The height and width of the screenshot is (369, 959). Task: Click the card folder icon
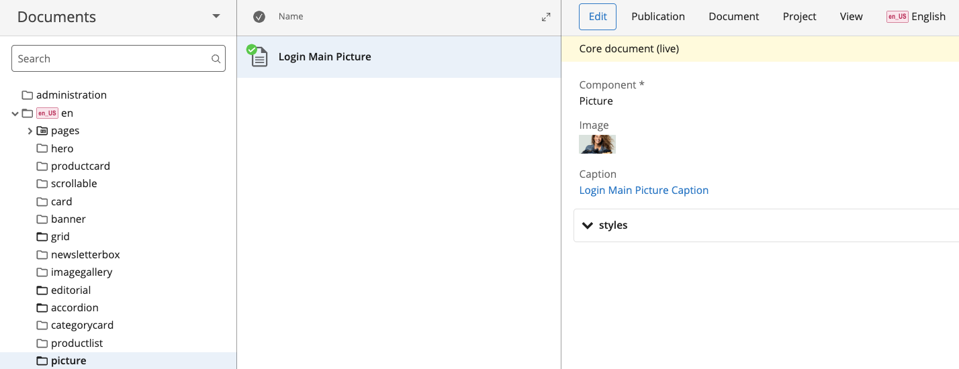click(x=42, y=201)
